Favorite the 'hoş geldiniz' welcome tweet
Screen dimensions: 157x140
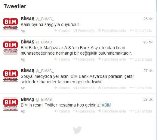pyautogui.click(x=112, y=111)
